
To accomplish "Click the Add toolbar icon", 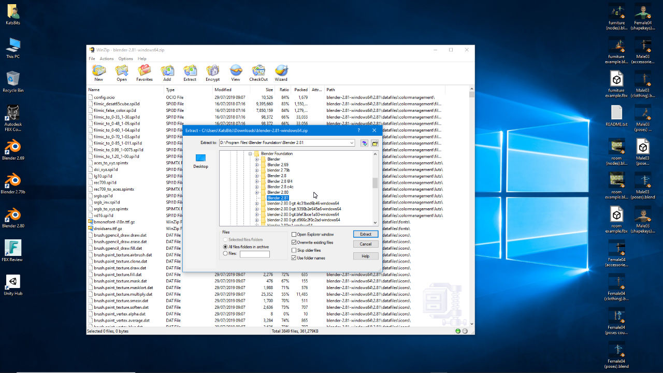I will 167,72.
